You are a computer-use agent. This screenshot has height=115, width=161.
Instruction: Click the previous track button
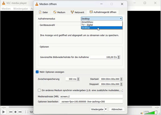[11, 112]
